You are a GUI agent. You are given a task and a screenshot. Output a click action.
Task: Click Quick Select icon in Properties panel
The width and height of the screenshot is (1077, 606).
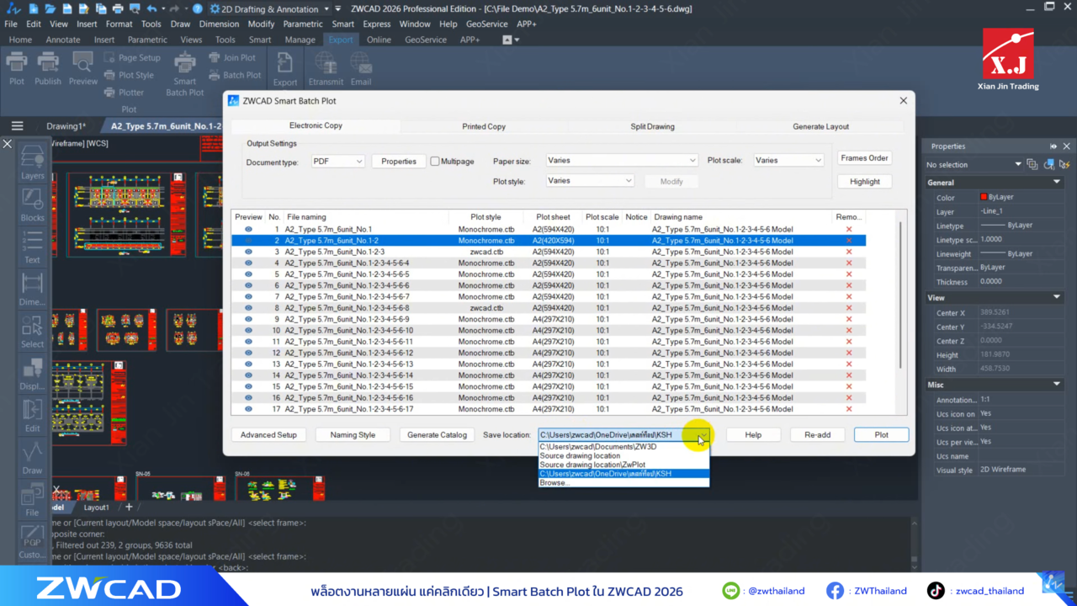click(1064, 165)
